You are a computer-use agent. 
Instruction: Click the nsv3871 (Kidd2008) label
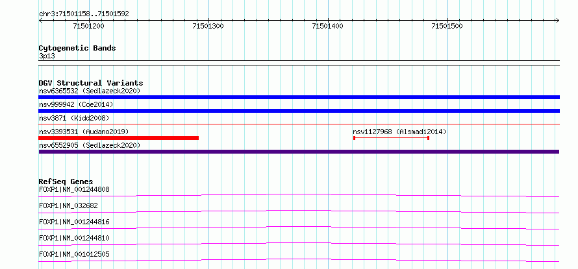(74, 118)
